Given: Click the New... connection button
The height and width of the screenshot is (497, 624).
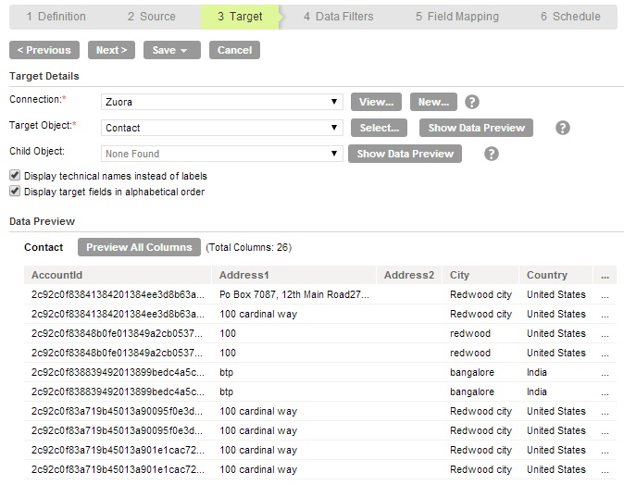Looking at the screenshot, I should tap(433, 102).
